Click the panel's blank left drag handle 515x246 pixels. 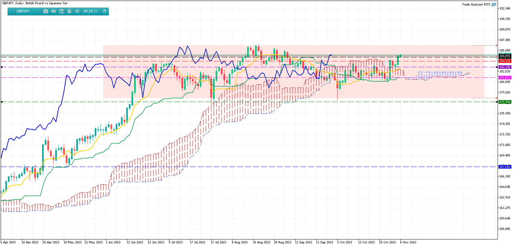[x=12, y=11]
